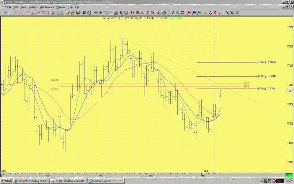Click the 14 Jan 2010 date readout

[x=110, y=18]
